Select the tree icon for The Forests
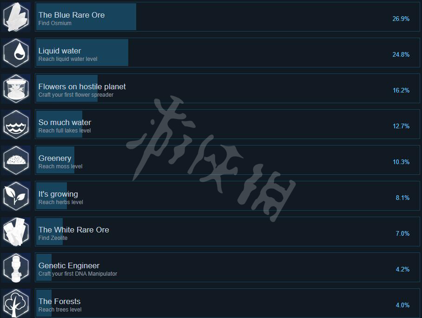This screenshot has width=422, height=318. 16,304
